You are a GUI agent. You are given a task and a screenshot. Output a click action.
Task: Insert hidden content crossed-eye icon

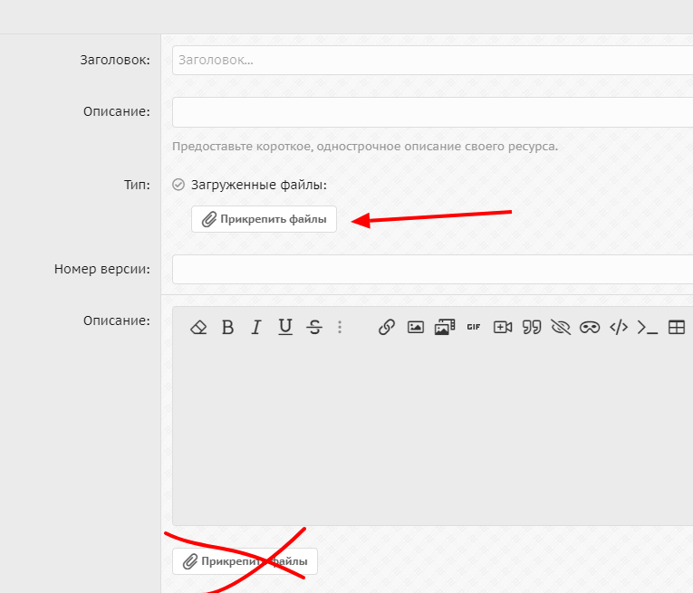click(561, 327)
